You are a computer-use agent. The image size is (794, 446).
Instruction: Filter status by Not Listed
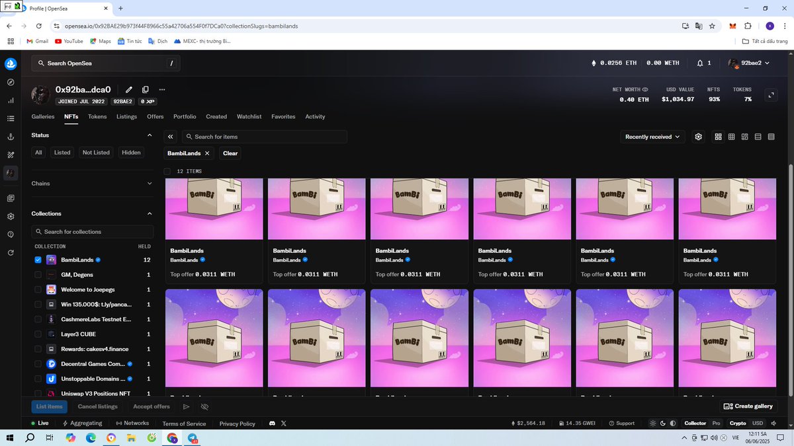pos(96,153)
